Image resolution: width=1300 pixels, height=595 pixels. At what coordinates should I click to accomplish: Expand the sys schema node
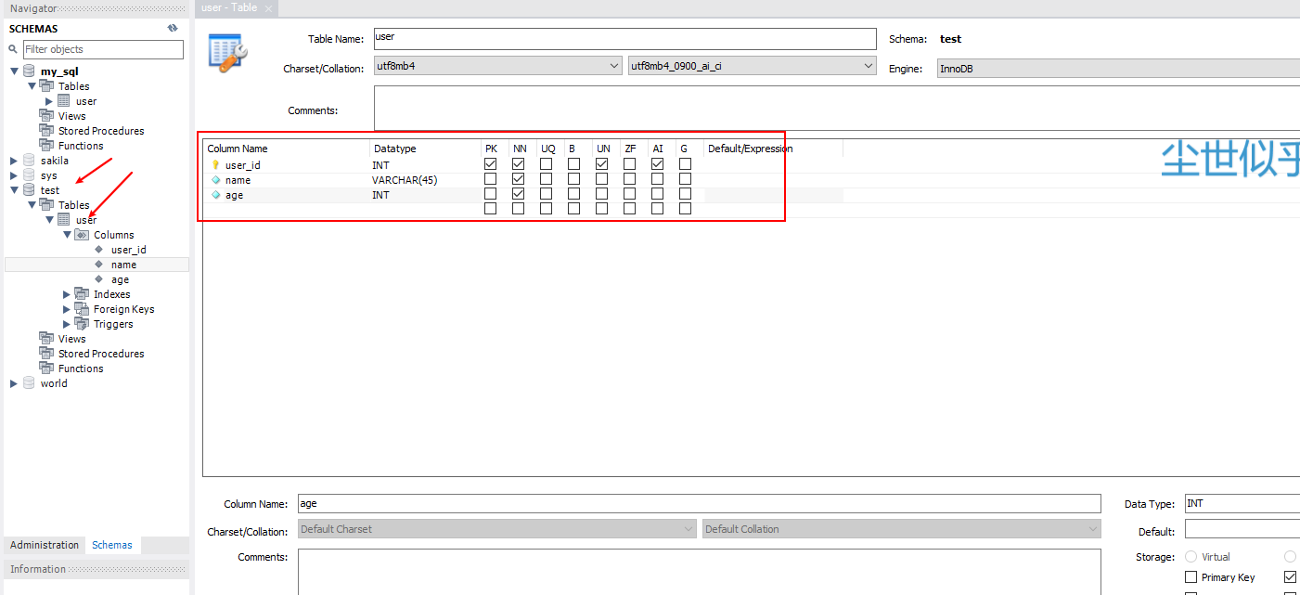(x=14, y=175)
